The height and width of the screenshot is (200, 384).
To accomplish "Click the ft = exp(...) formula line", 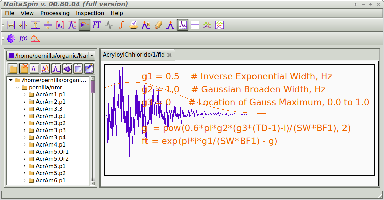I will click(210, 141).
